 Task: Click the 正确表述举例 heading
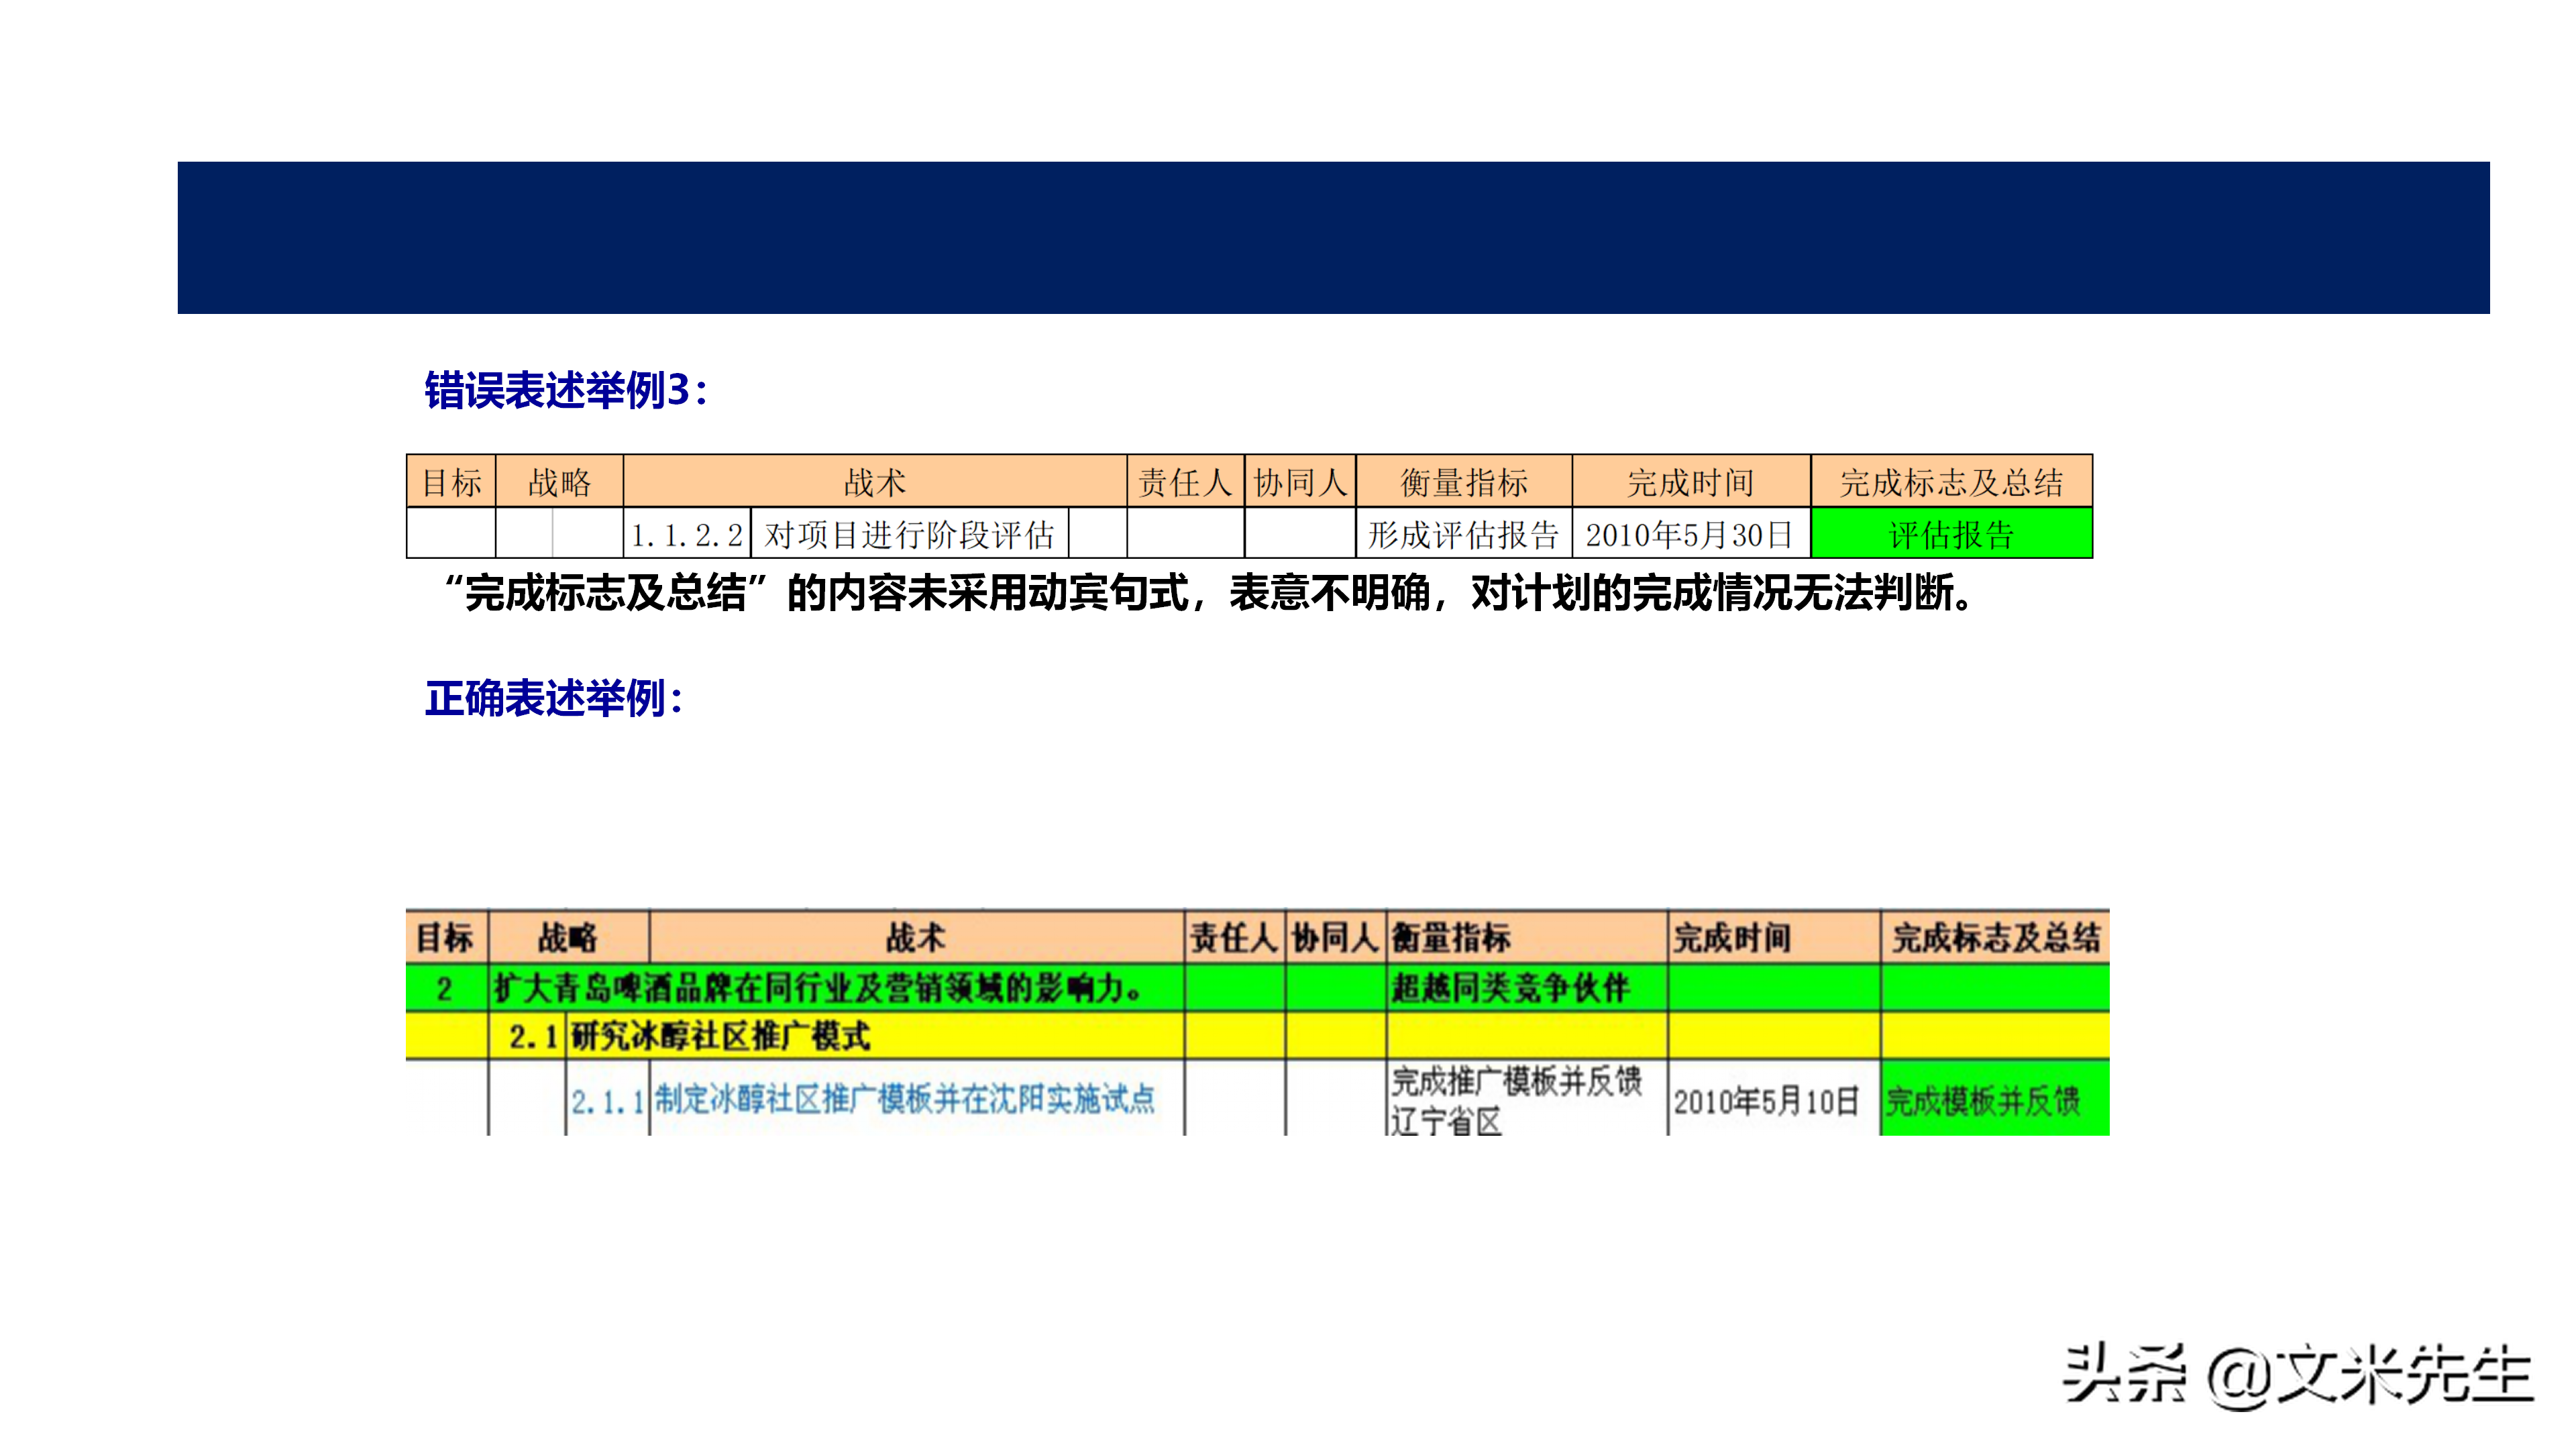pyautogui.click(x=554, y=698)
